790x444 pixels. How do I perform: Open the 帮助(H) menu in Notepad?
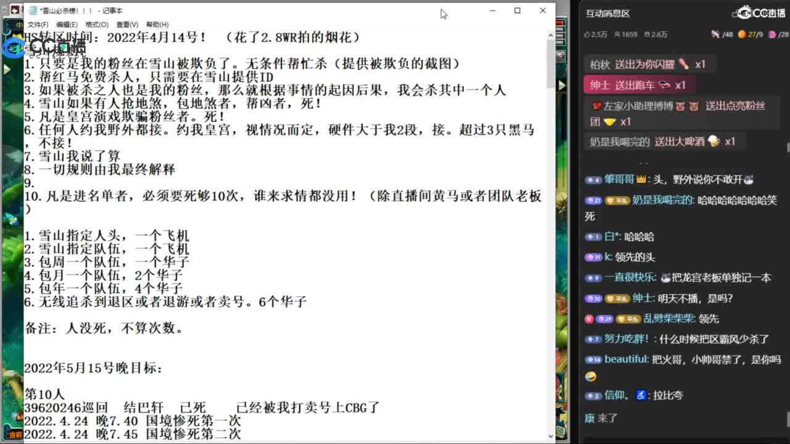[157, 25]
